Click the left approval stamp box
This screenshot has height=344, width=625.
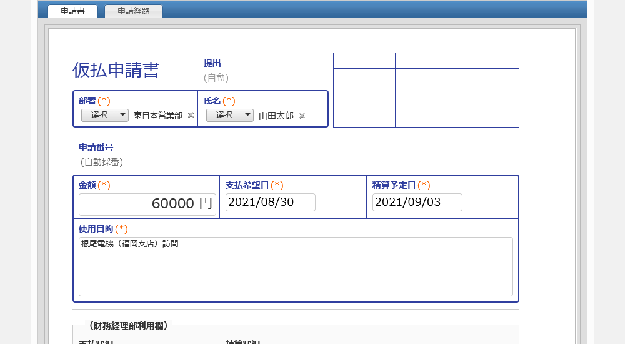(x=364, y=97)
